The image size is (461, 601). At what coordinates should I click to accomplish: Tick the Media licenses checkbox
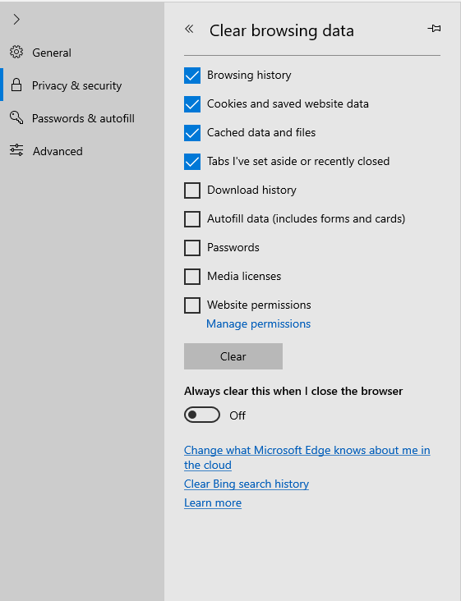[192, 277]
